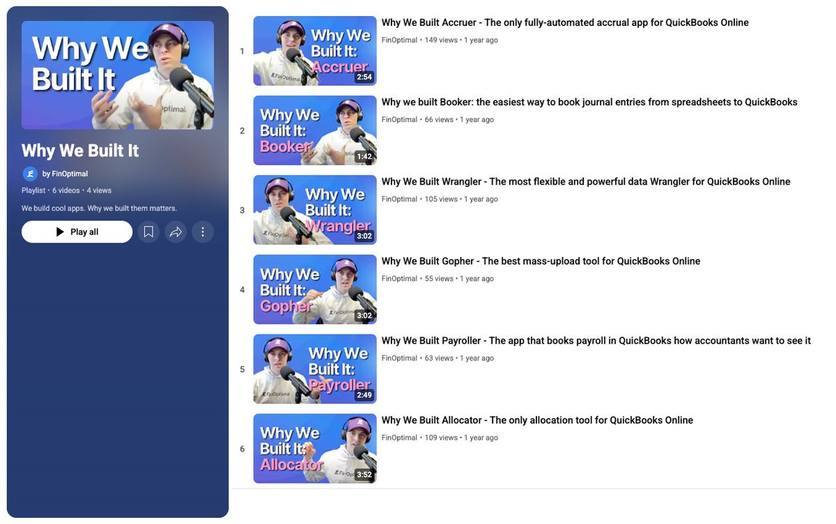Screen dimensions: 836x524
Task: Open title 'Why We Built Payroller' video
Action: pyautogui.click(x=596, y=341)
